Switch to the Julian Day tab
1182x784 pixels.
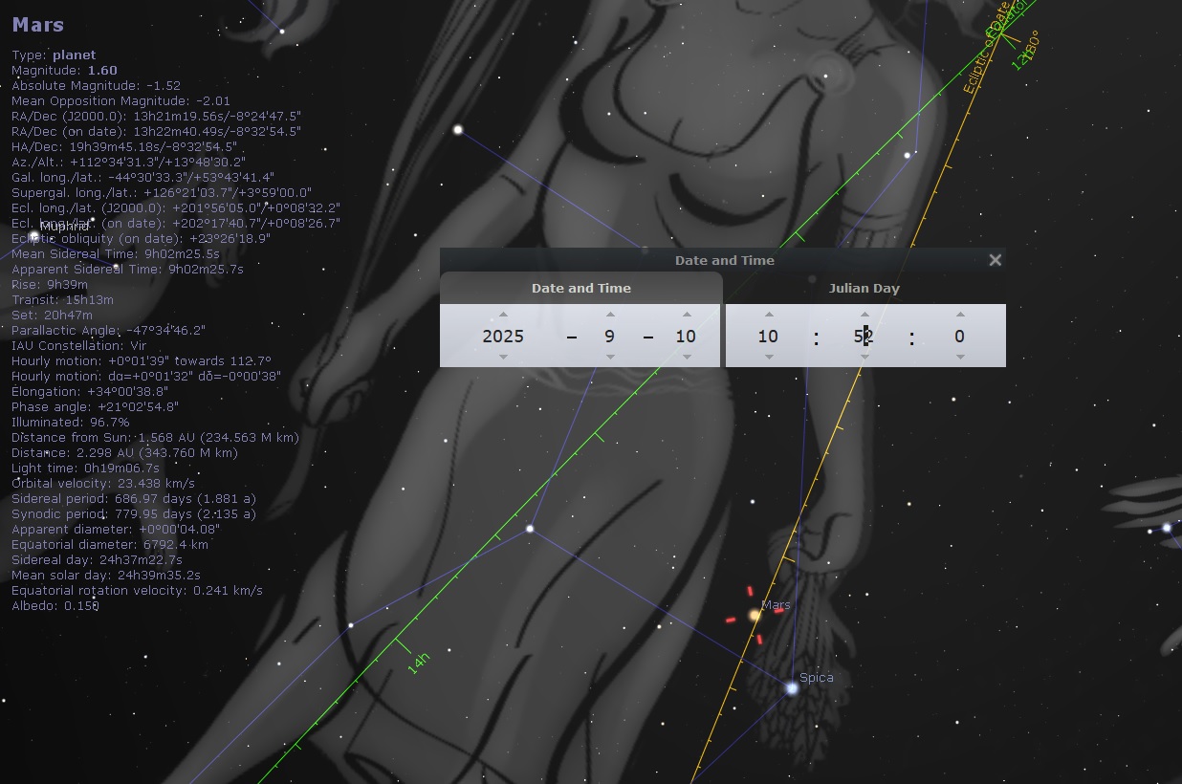click(864, 288)
